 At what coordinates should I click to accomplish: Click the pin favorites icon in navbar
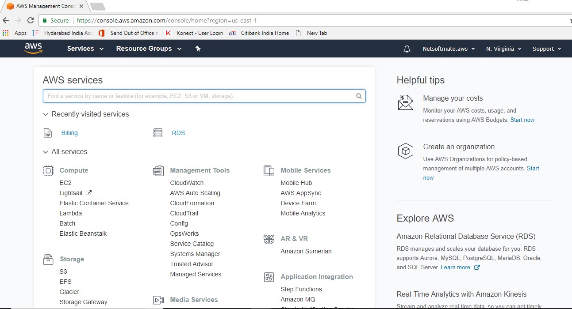coord(198,49)
